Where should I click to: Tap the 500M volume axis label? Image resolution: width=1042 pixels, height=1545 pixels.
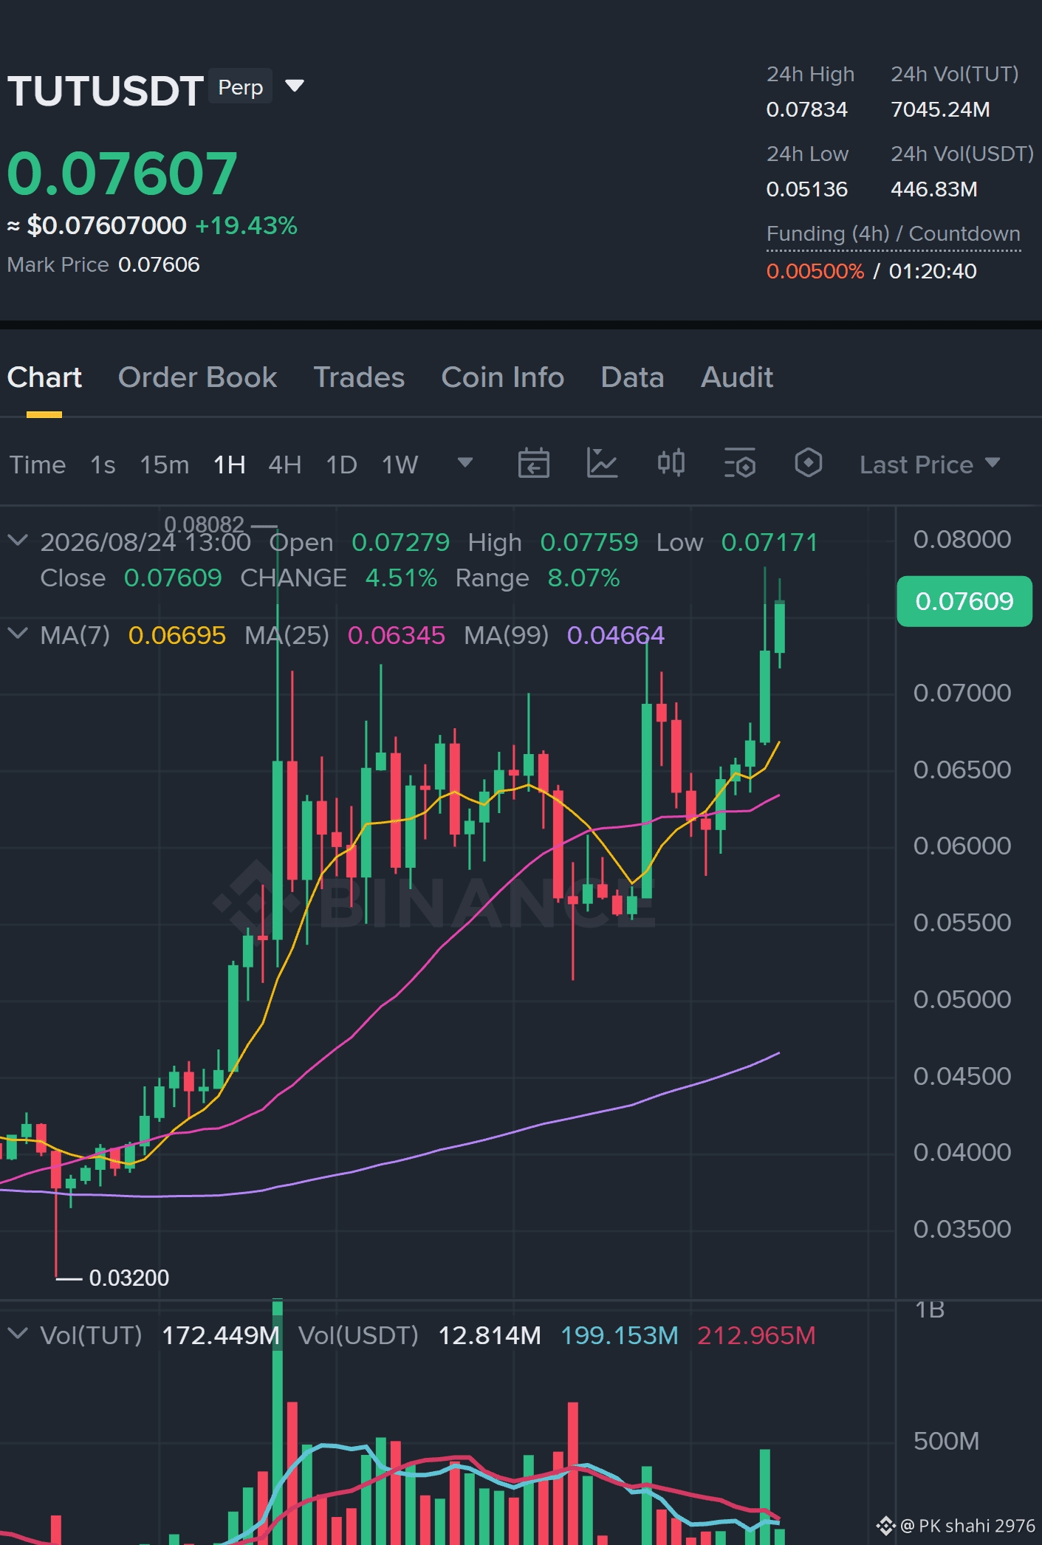click(946, 1441)
